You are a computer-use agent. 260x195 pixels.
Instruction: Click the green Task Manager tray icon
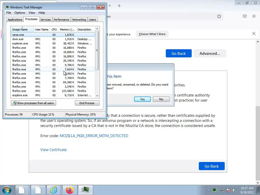coord(215,190)
